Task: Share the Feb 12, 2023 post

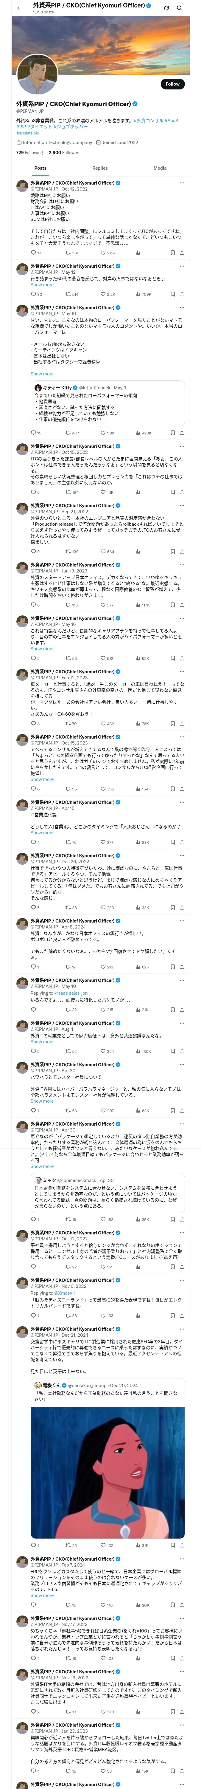Action: (182, 724)
